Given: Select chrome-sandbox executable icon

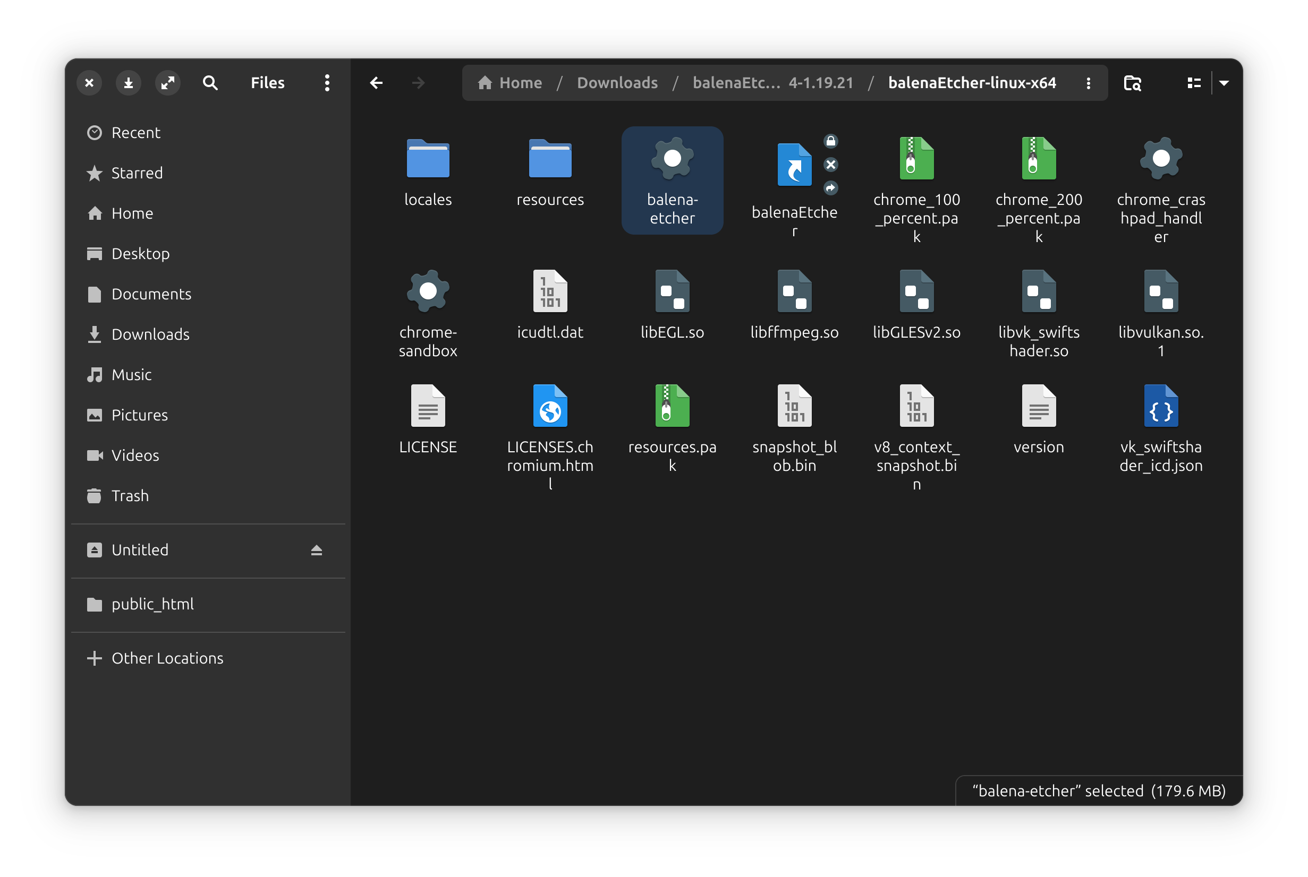Looking at the screenshot, I should point(428,291).
